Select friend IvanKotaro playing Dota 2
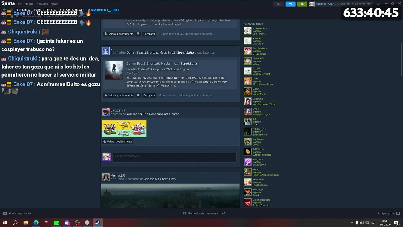This screenshot has width=403, height=227. point(254,142)
